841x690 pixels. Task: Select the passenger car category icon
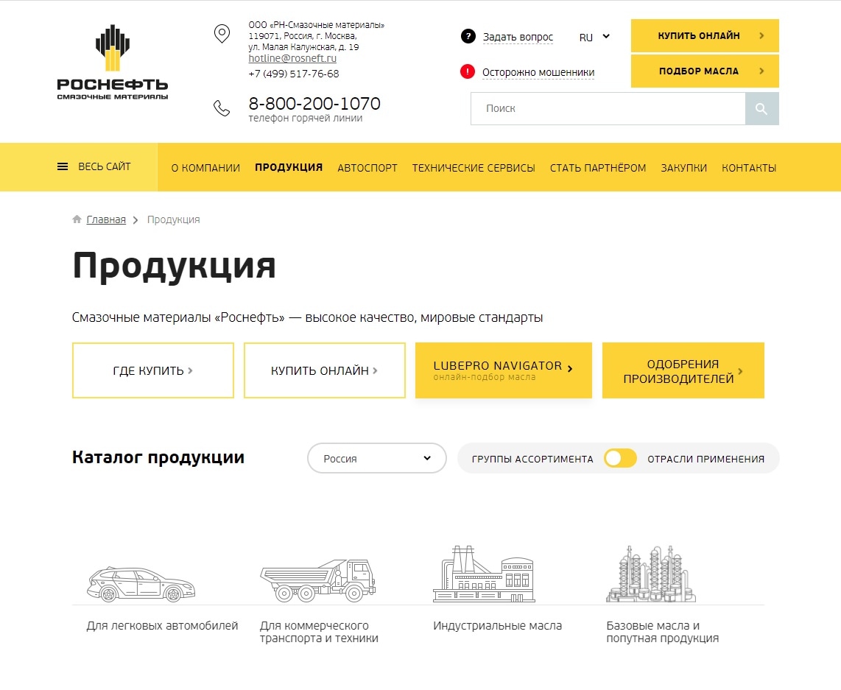point(141,584)
